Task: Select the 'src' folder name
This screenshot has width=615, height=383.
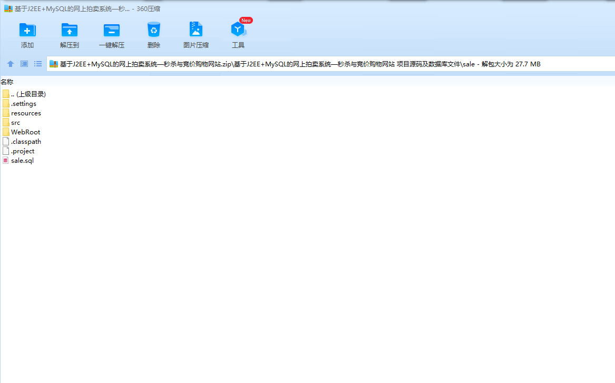Action: (15, 123)
